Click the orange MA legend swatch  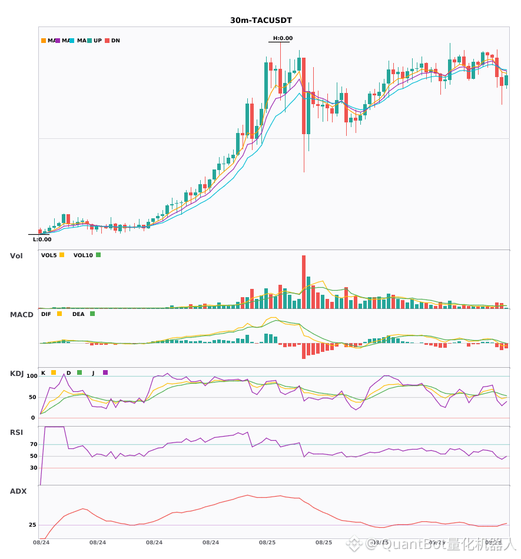tap(44, 41)
